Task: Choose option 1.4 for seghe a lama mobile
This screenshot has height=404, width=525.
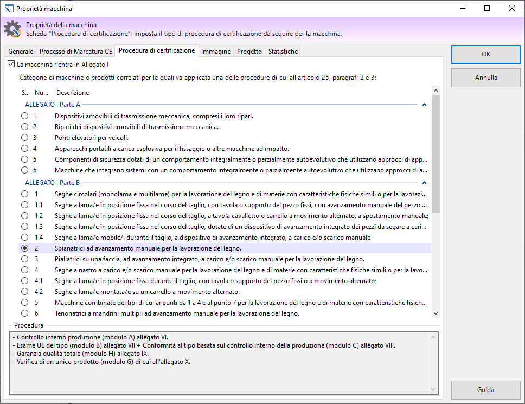Action: point(24,237)
